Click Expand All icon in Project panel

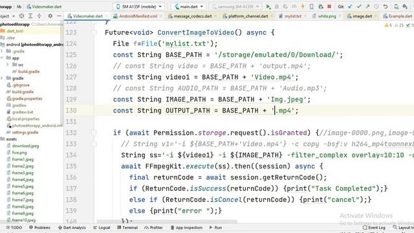pyautogui.click(x=30, y=16)
